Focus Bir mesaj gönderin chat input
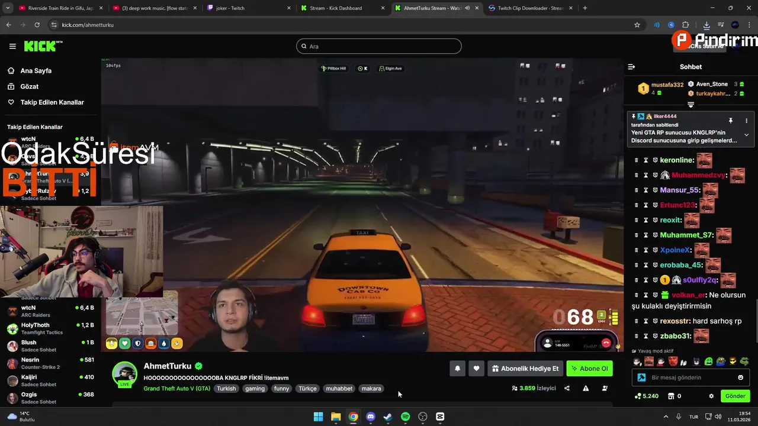Viewport: 758px width, 426px height. [x=690, y=377]
